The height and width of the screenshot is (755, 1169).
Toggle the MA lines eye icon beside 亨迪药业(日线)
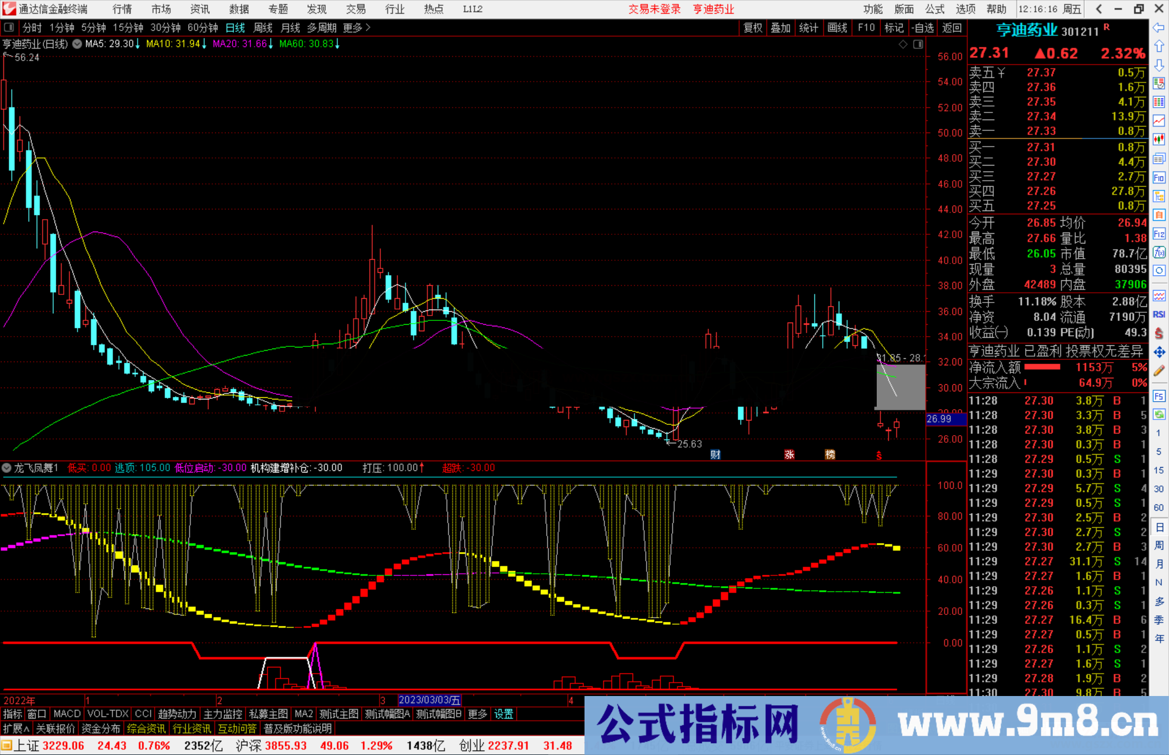coord(76,44)
